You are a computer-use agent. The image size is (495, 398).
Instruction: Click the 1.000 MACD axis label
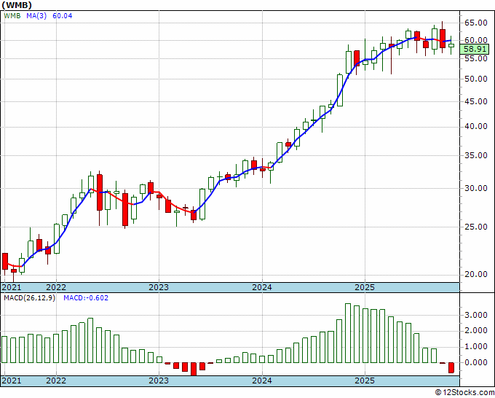tap(476, 347)
